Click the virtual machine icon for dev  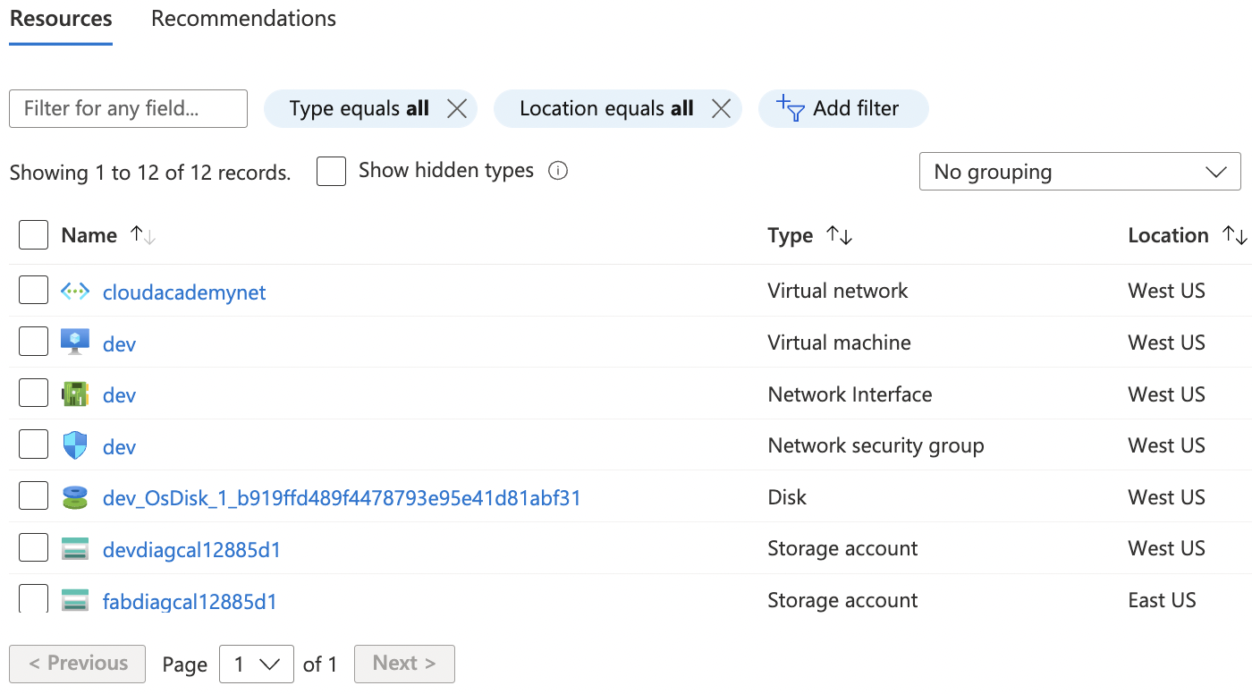[75, 343]
